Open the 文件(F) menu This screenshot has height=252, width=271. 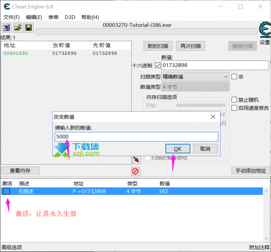(x=11, y=17)
